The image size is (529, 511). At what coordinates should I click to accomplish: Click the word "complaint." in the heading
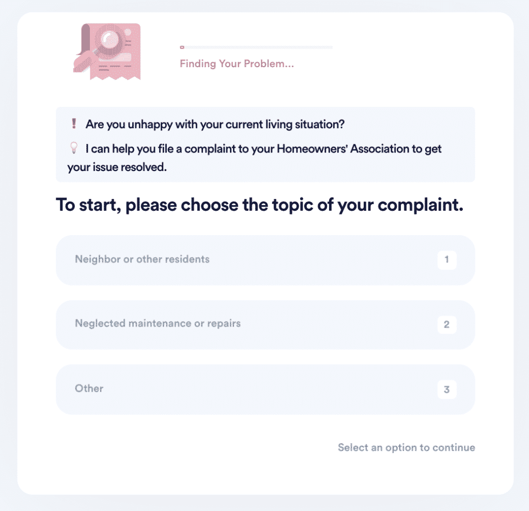[x=420, y=205]
